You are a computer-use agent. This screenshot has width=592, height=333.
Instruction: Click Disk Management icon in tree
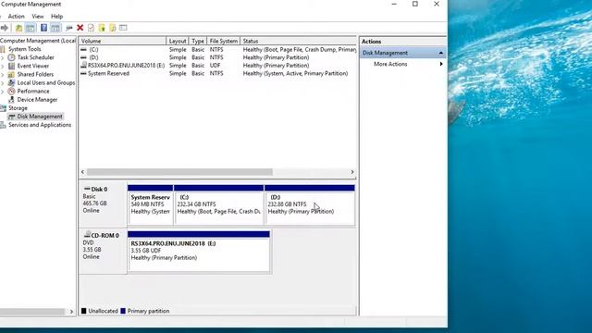12,117
